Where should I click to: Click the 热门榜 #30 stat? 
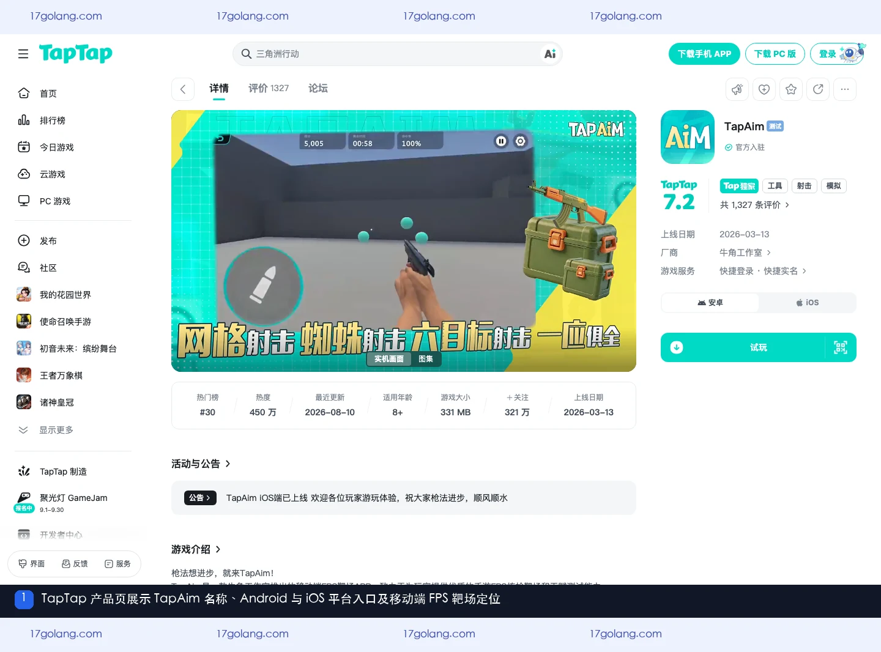click(x=207, y=406)
